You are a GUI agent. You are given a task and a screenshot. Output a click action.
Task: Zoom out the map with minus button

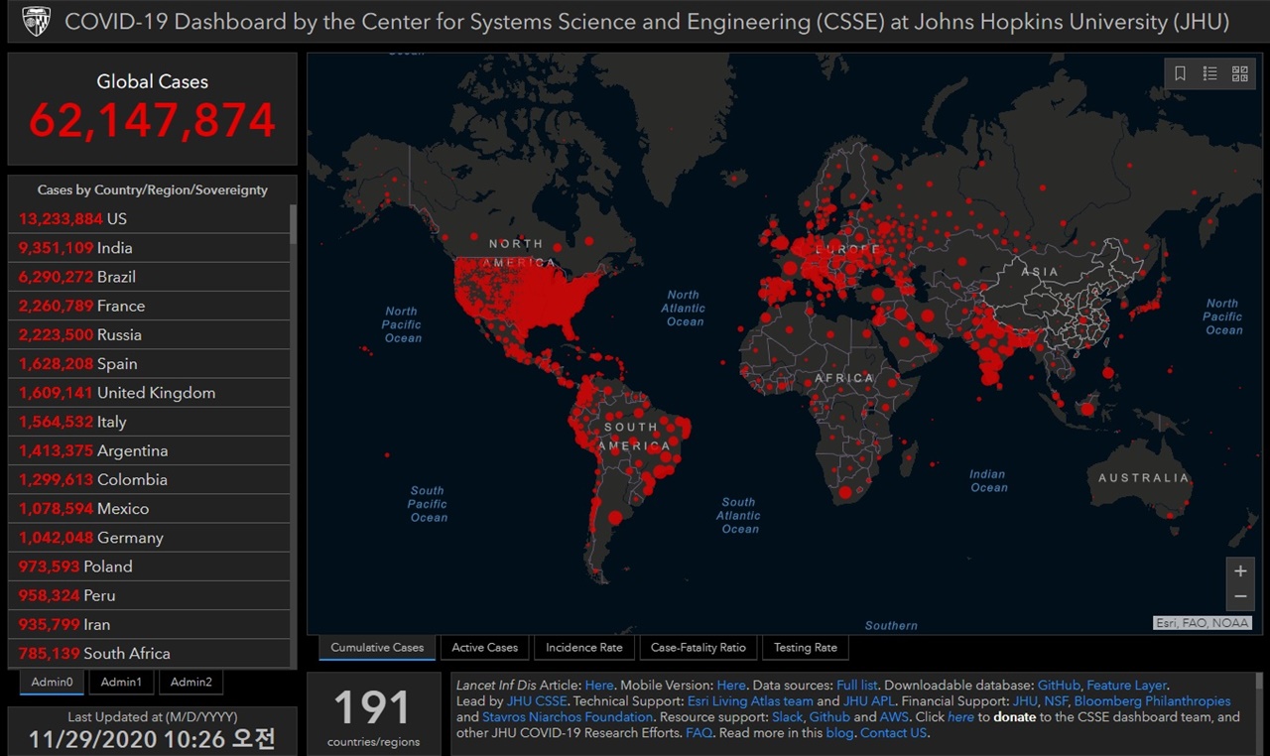[x=1240, y=596]
